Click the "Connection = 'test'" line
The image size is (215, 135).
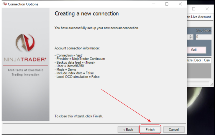[x=68, y=55]
